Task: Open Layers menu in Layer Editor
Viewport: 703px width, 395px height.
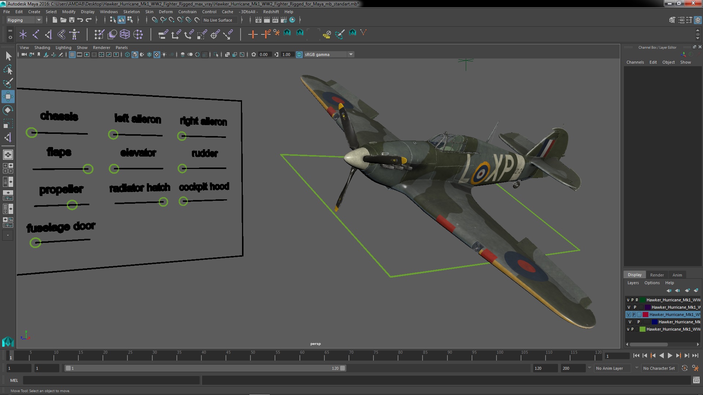Action: [633, 283]
